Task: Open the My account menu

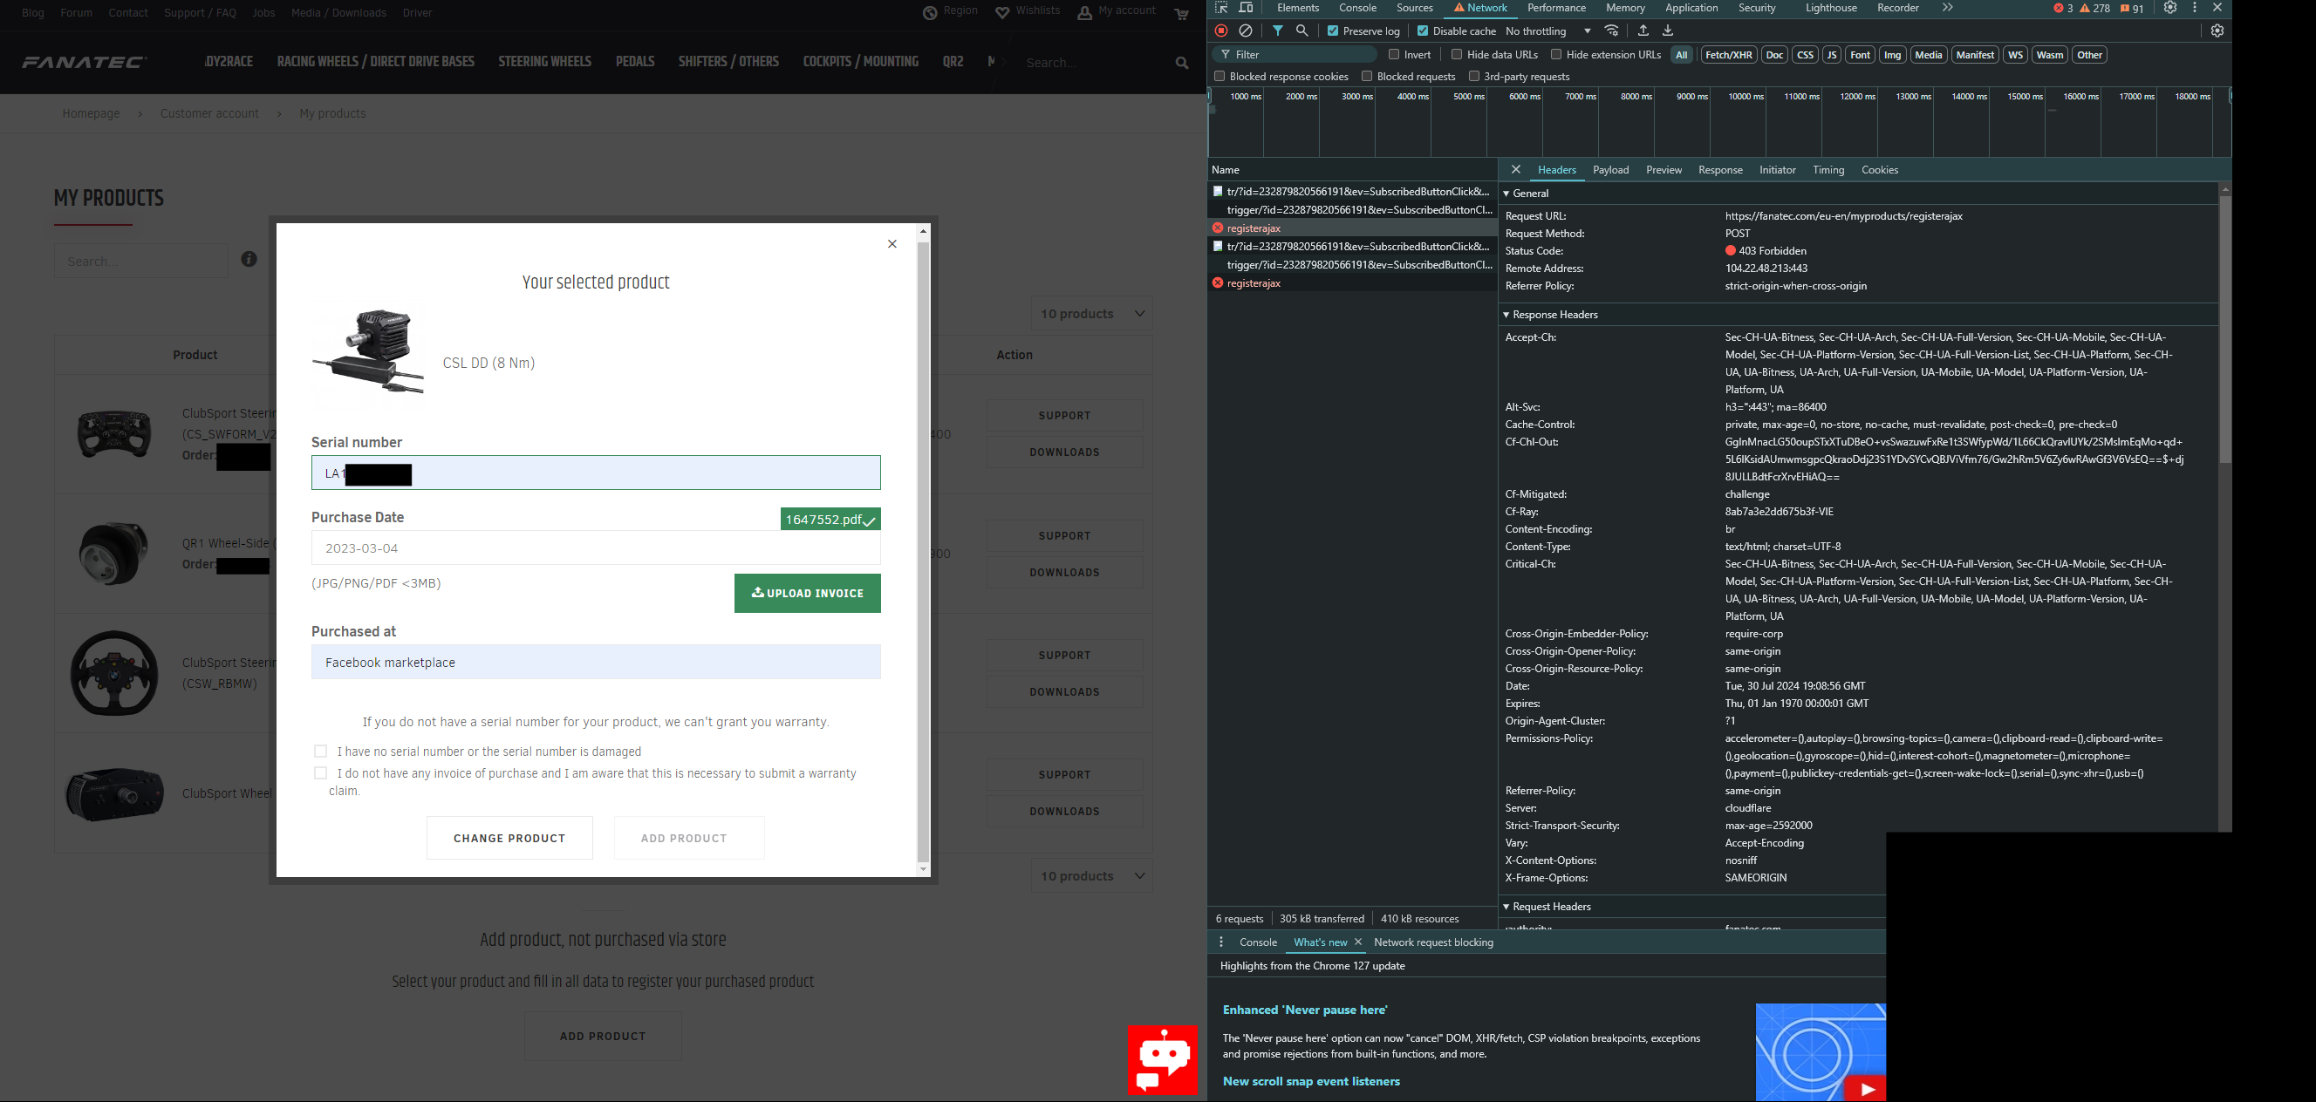Action: click(1117, 11)
